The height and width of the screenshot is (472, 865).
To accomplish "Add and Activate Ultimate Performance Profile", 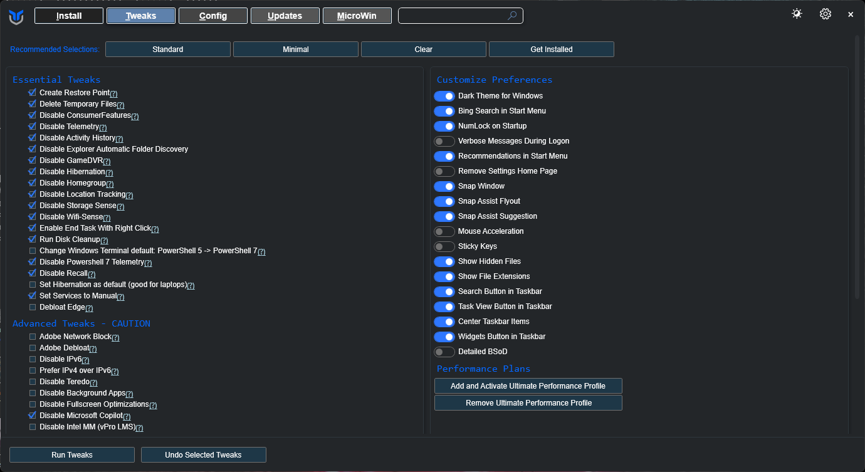I will [x=528, y=385].
